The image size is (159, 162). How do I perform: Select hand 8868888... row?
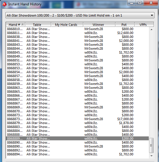pyautogui.click(x=77, y=135)
